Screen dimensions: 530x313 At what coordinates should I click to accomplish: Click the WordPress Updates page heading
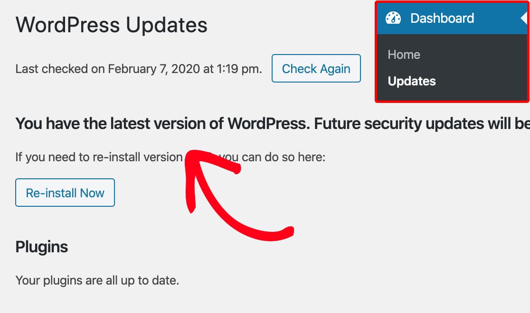click(112, 25)
